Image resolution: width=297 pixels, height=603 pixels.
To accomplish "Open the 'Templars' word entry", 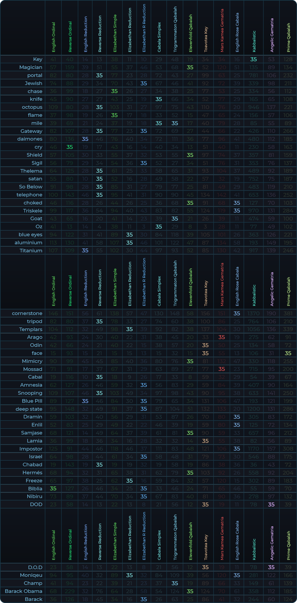I will click(x=31, y=329).
